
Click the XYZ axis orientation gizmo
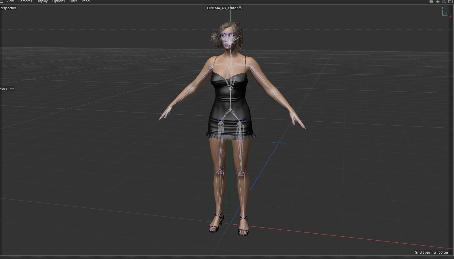[446, 12]
